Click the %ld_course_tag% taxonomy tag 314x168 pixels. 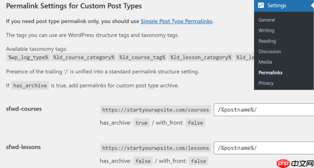142,58
